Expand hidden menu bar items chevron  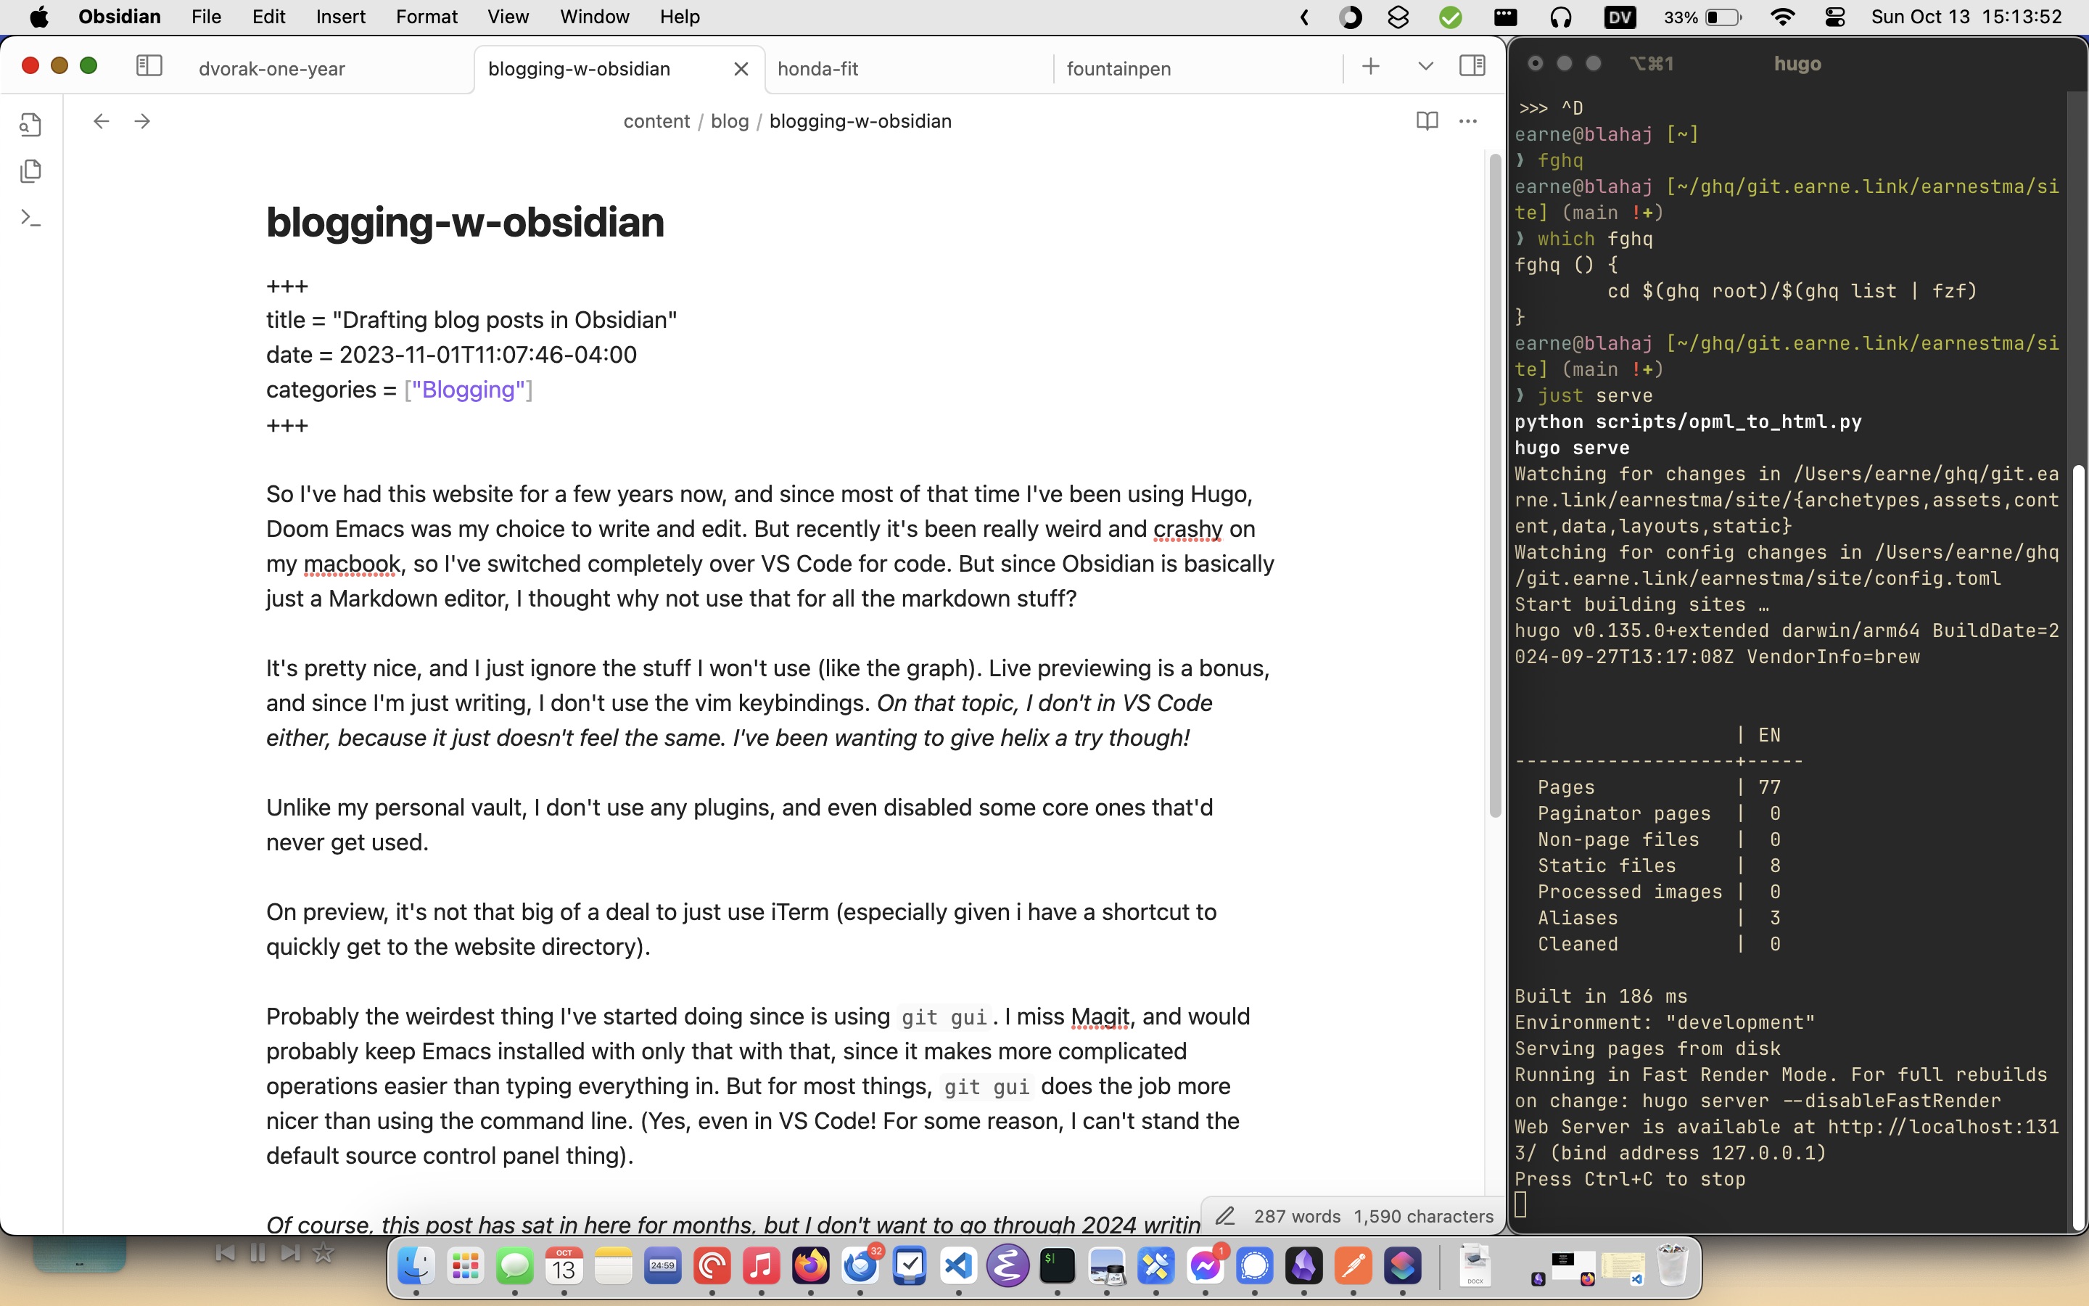pyautogui.click(x=1304, y=17)
